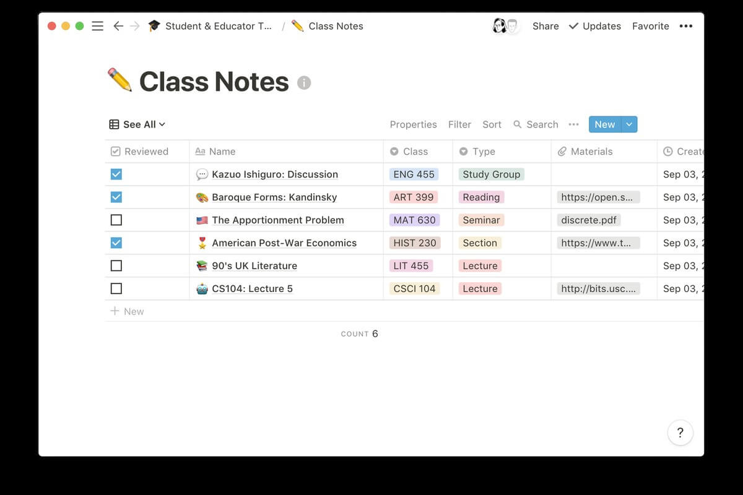Viewport: 743px width, 495px height.
Task: Click the info icon beside Class Notes title
Action: coord(303,82)
